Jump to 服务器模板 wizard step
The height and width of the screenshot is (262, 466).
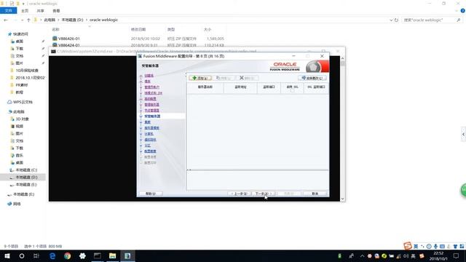click(151, 128)
